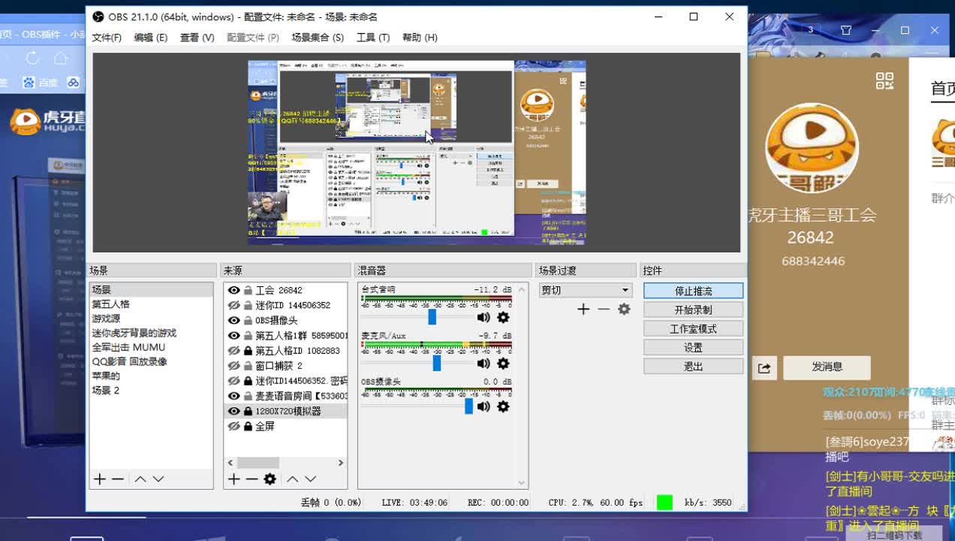
Task: Remove selected source using minus icon
Action: (x=251, y=479)
